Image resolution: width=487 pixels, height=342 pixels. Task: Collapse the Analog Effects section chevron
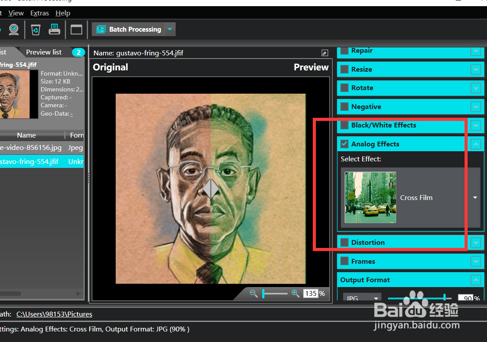pyautogui.click(x=476, y=144)
